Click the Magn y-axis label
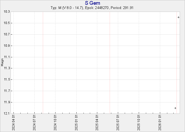Screen dimensions: 185x132 2,62
